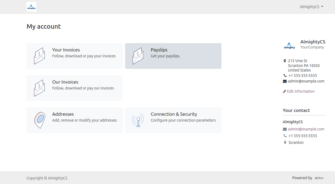Click the envelope icon in Your contact
Screen dimensions: 335x184
tap(285, 129)
